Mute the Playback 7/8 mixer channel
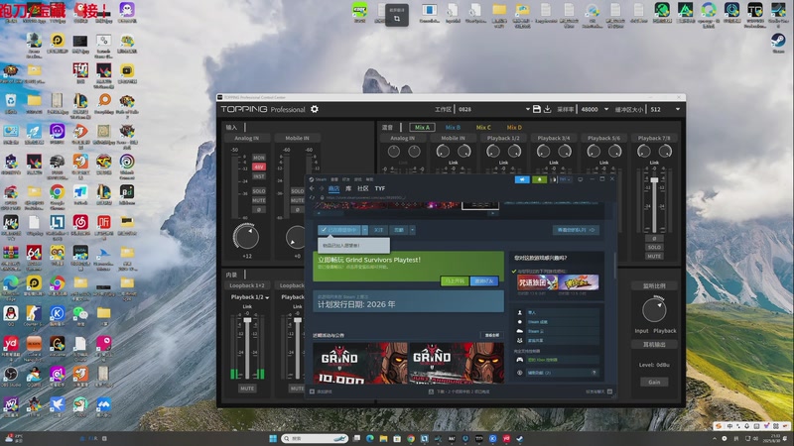 point(654,257)
